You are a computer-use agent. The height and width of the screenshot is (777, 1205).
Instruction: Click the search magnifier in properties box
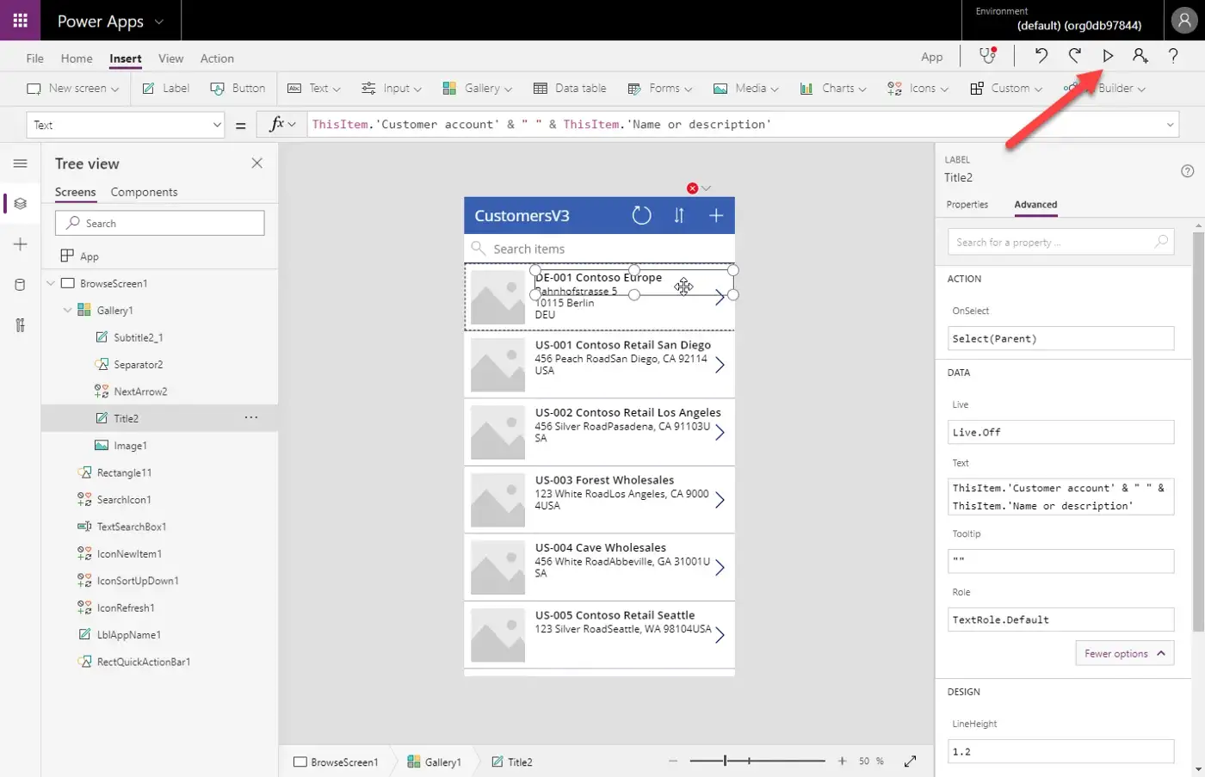click(x=1161, y=242)
